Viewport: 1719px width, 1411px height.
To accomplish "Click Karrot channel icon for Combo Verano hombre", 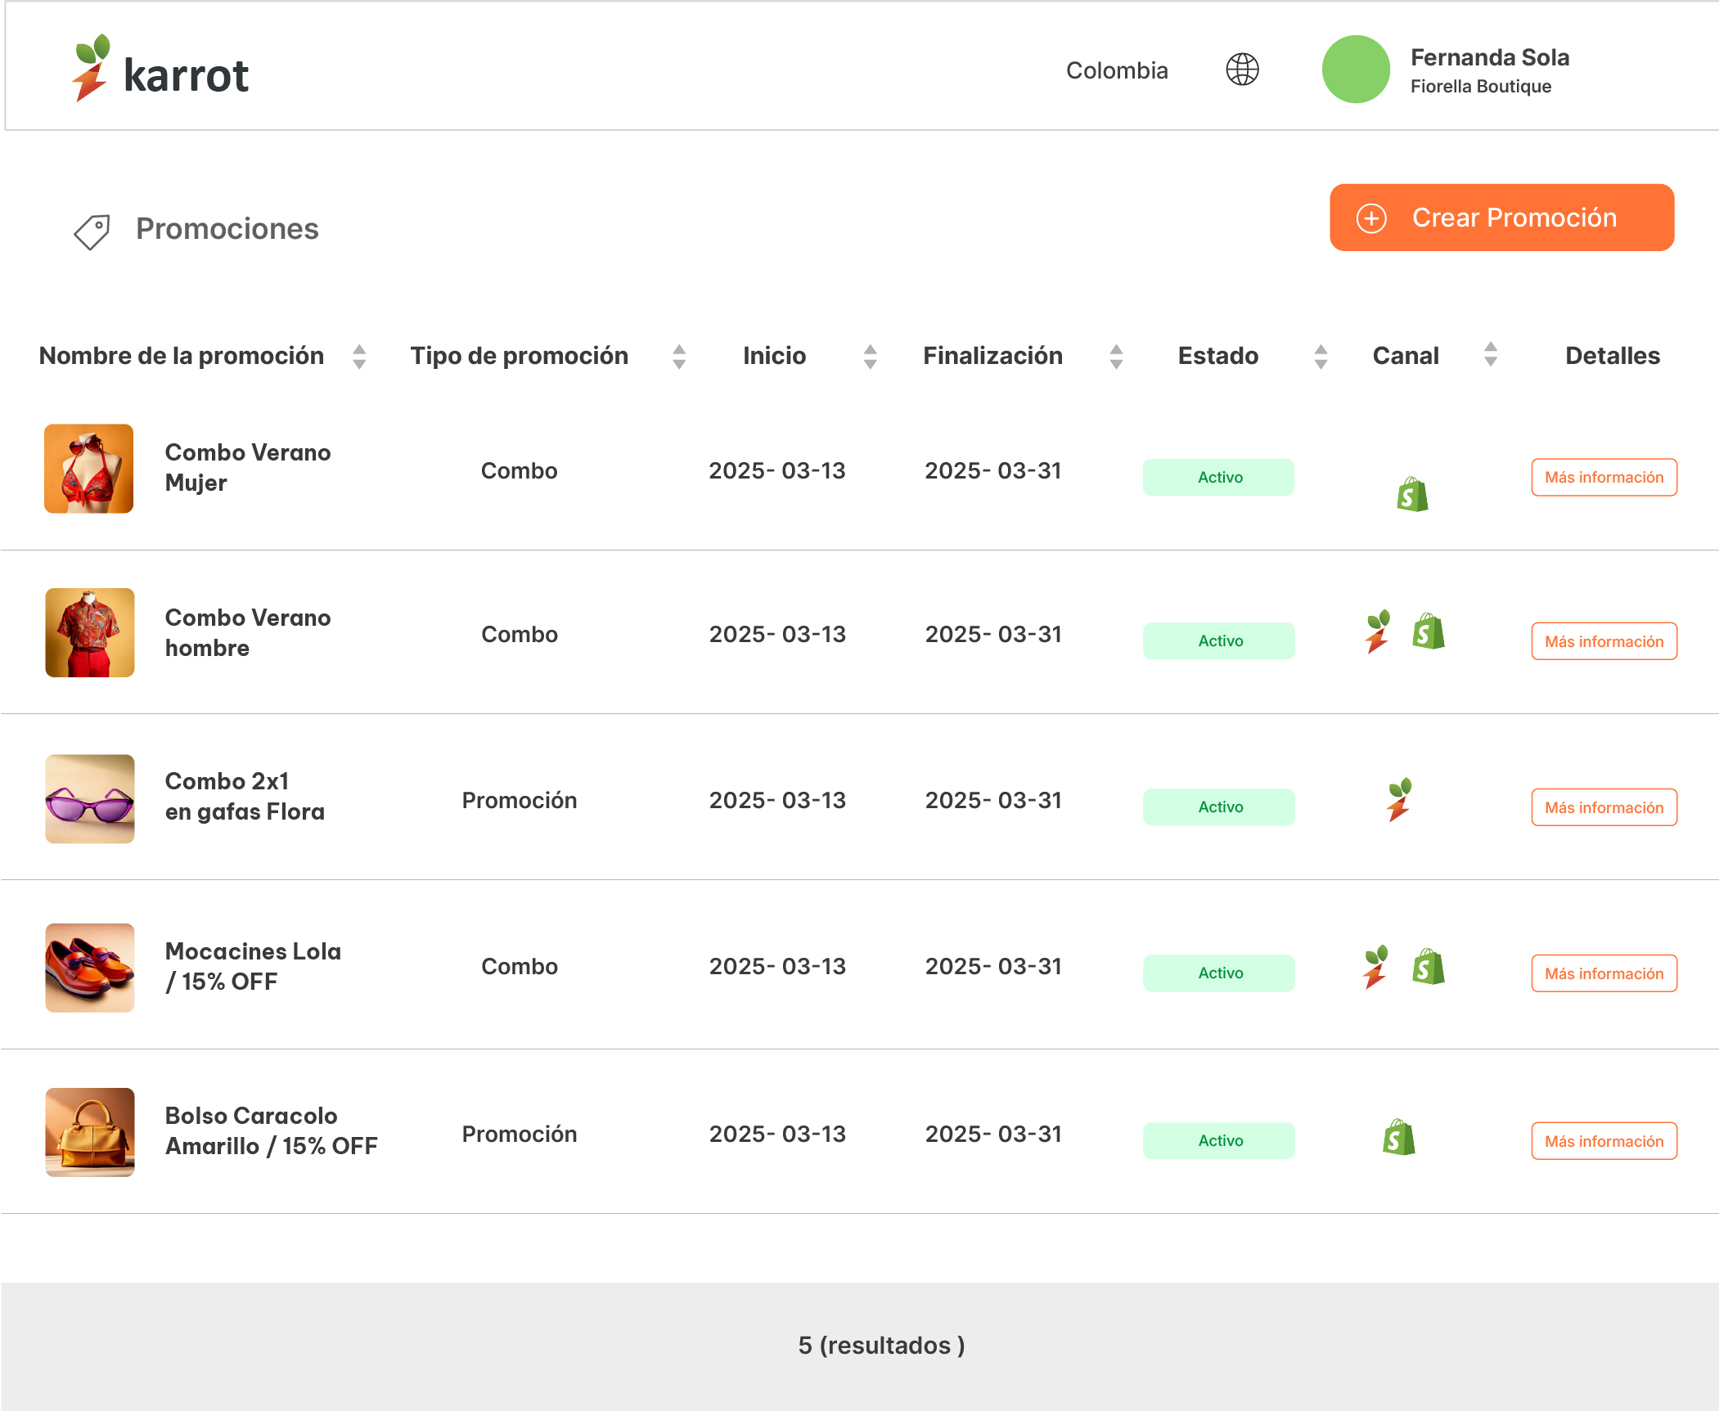I will point(1378,631).
